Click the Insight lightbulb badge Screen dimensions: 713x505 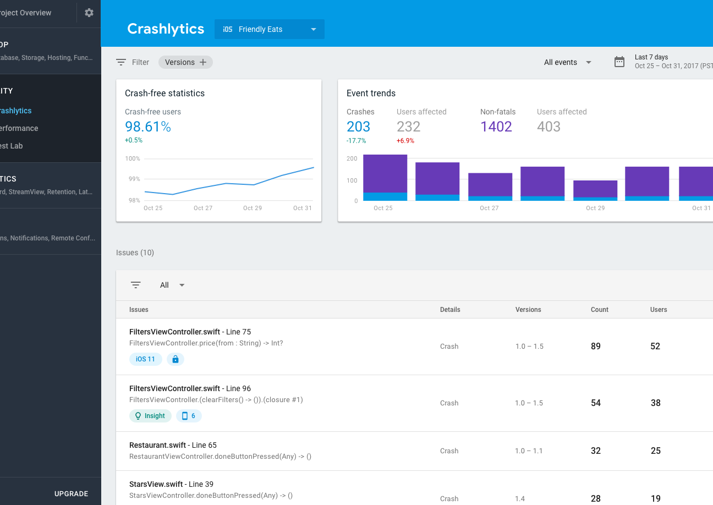point(150,416)
